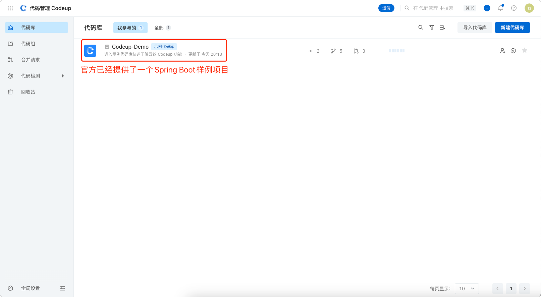This screenshot has width=541, height=297.
Task: Click the Codeup logo in header
Action: 23,8
